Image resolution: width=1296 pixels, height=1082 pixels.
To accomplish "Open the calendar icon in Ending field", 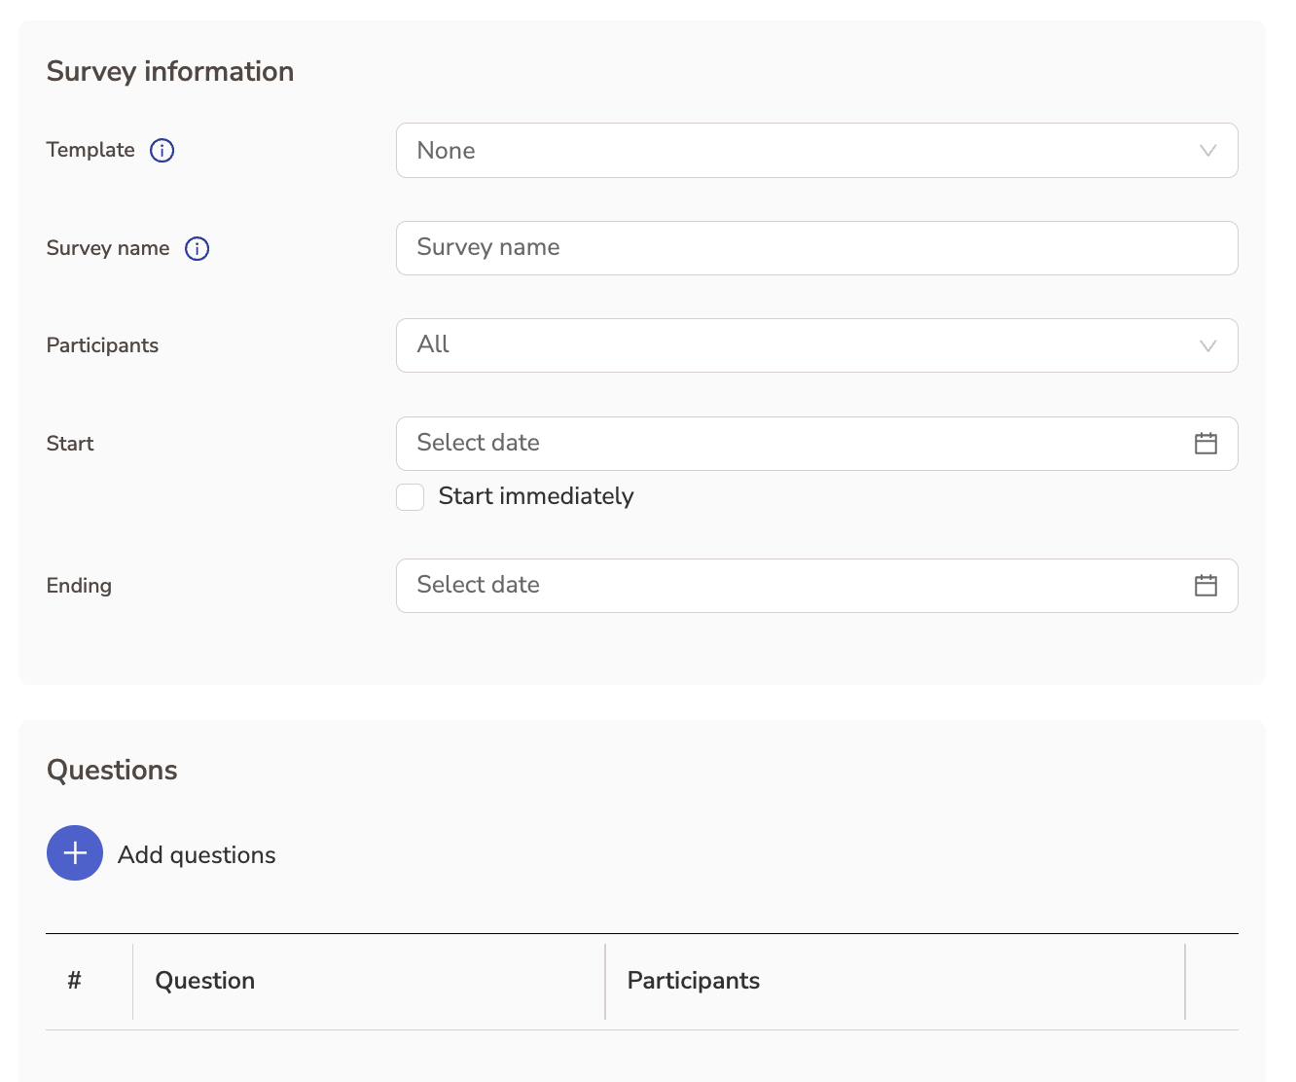I will [1206, 586].
